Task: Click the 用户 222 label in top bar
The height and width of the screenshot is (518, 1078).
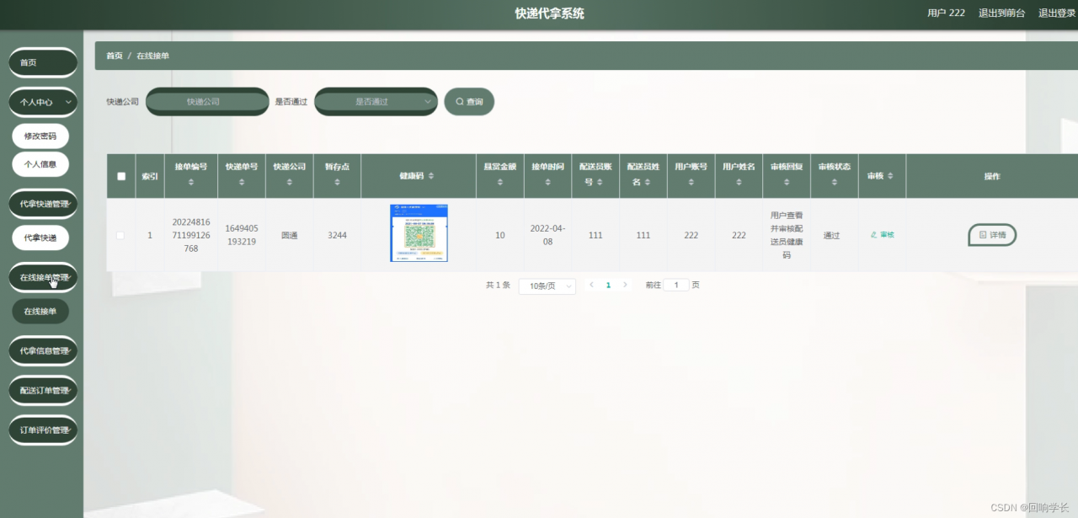Action: [946, 13]
